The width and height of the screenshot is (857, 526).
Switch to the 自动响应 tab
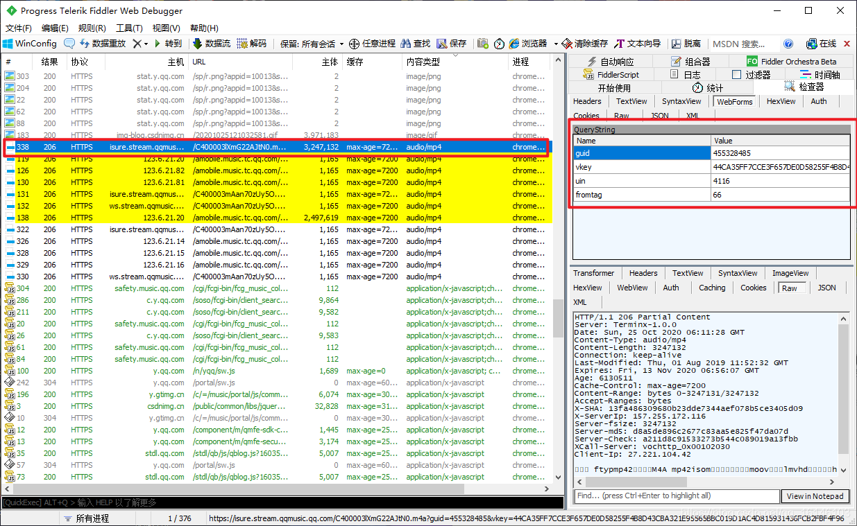click(610, 62)
